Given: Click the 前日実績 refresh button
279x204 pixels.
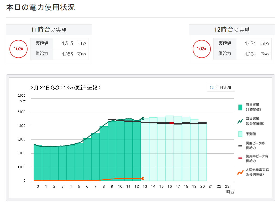Looking at the screenshot, I should [x=221, y=88].
